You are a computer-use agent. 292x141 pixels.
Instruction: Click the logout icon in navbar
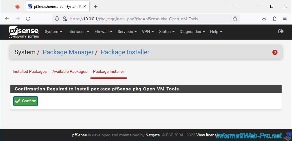[x=281, y=31]
